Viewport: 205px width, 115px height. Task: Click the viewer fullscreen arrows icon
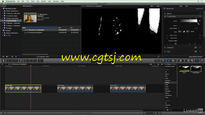pos(158,57)
